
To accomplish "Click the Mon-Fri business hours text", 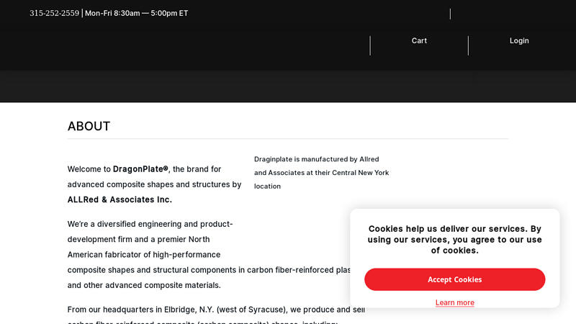I will 137,13.
